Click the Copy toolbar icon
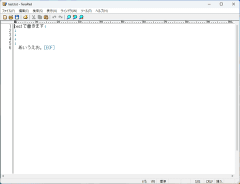The height and width of the screenshot is (184, 240). 40,17
